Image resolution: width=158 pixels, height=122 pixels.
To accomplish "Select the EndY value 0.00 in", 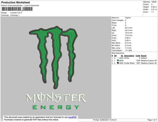I will click(128, 40).
